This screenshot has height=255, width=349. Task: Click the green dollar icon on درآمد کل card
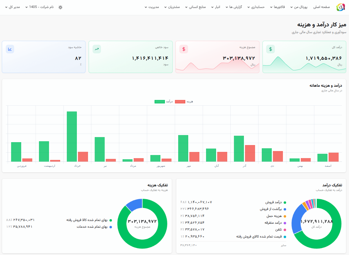(x=270, y=49)
